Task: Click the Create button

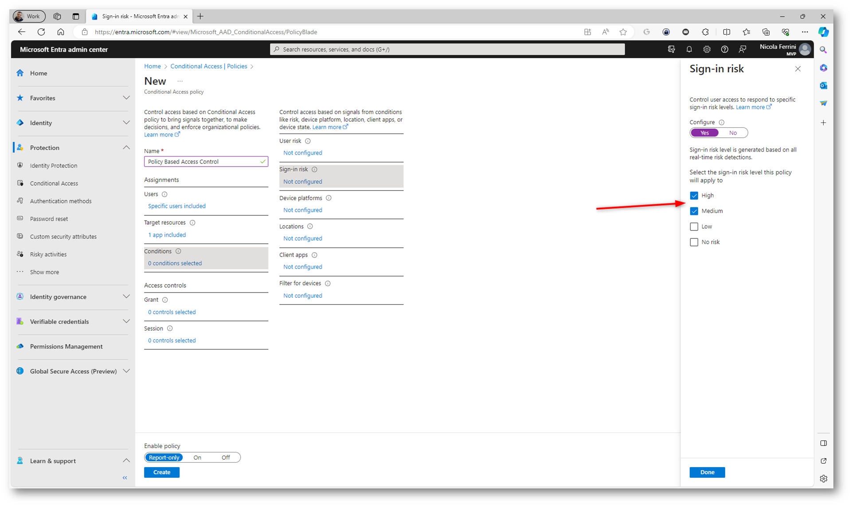Action: point(162,472)
